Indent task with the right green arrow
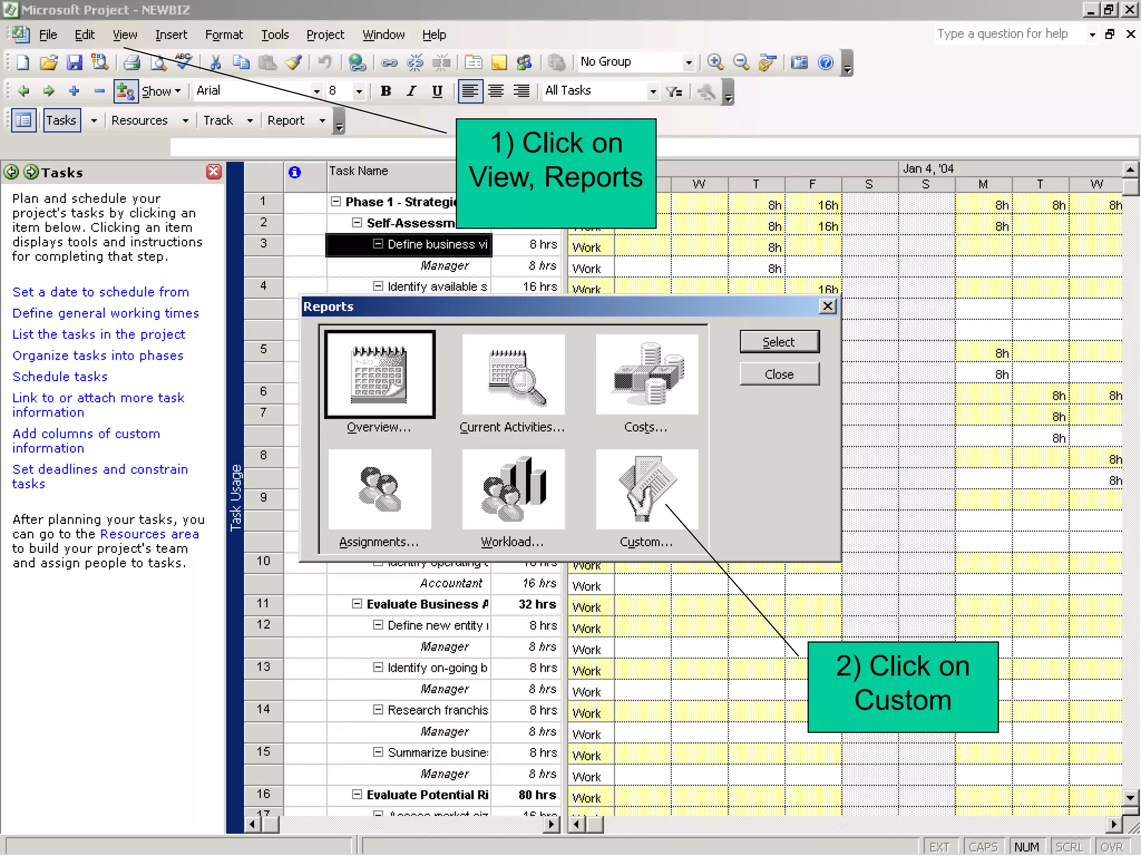Screen dimensions: 1141x856 click(49, 91)
